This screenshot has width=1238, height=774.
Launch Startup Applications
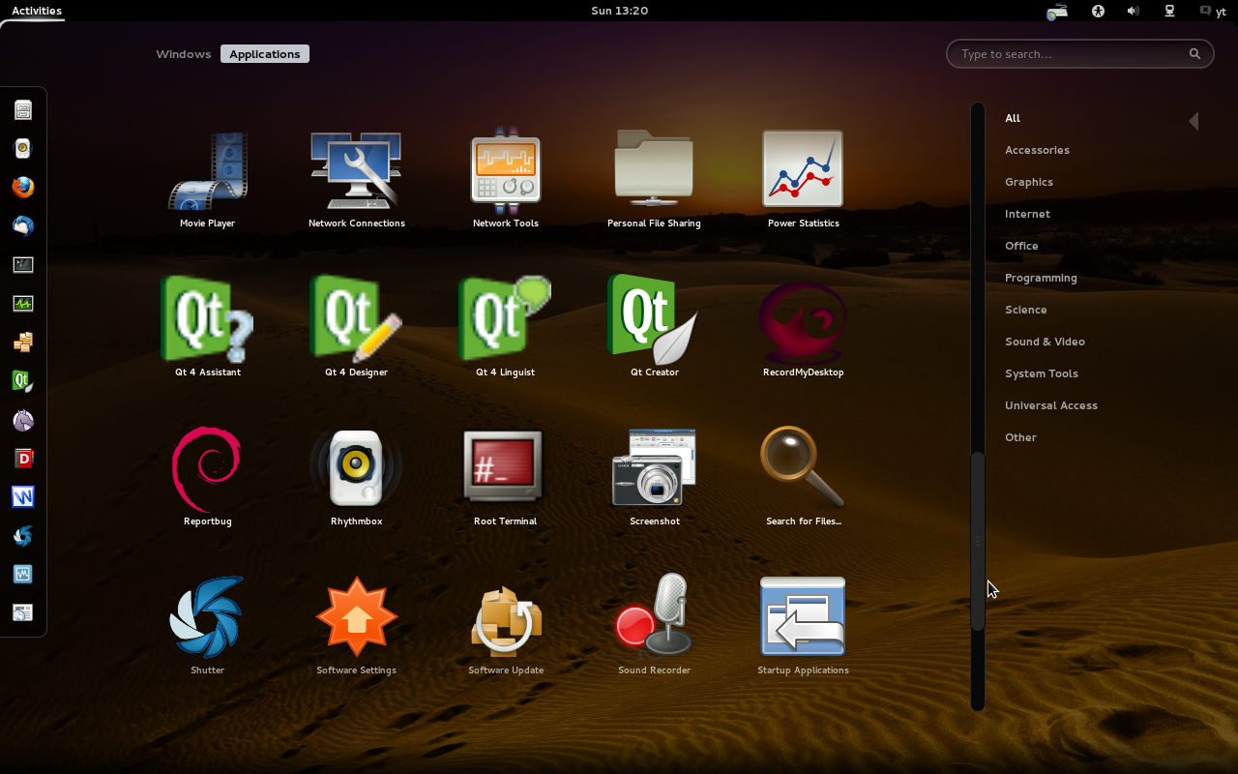click(x=803, y=616)
